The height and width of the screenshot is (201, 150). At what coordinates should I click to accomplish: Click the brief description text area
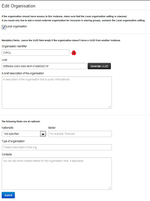click(x=57, y=93)
